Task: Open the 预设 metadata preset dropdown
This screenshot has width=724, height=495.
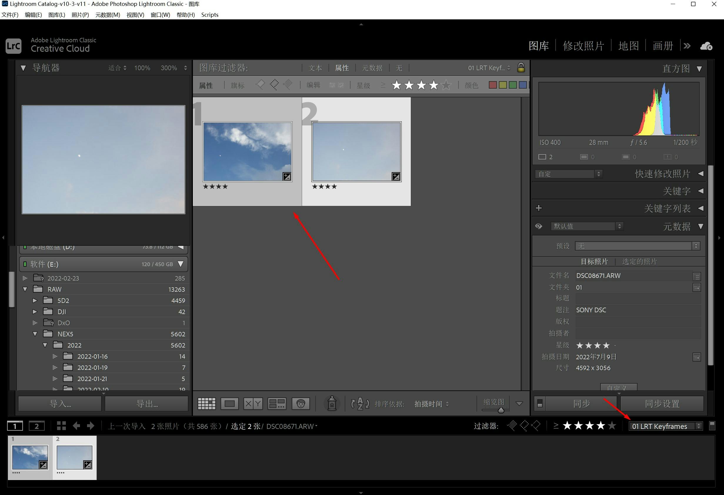Action: pos(637,246)
